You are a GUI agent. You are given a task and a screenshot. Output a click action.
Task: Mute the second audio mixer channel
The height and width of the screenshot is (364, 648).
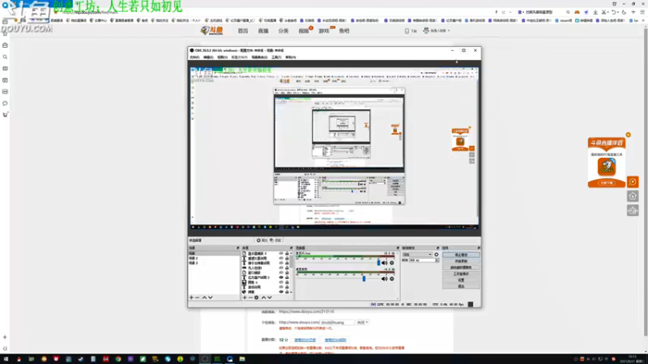coord(385,279)
